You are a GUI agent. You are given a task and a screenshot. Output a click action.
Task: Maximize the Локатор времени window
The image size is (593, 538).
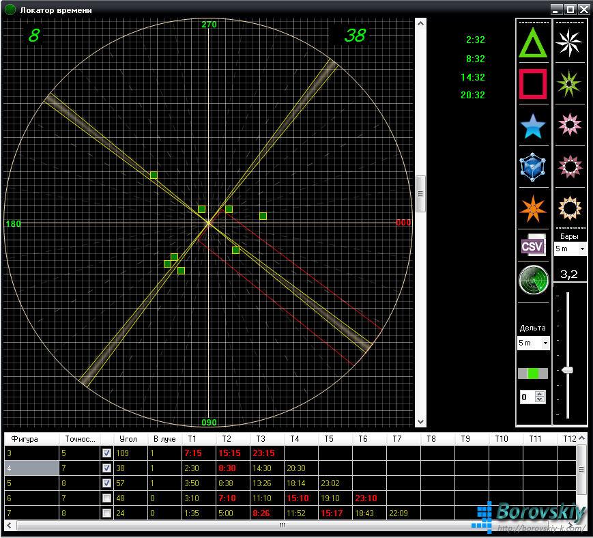(x=570, y=10)
